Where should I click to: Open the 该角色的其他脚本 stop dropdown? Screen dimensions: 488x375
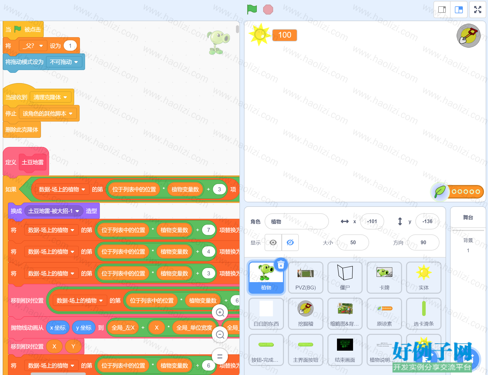tap(48, 113)
